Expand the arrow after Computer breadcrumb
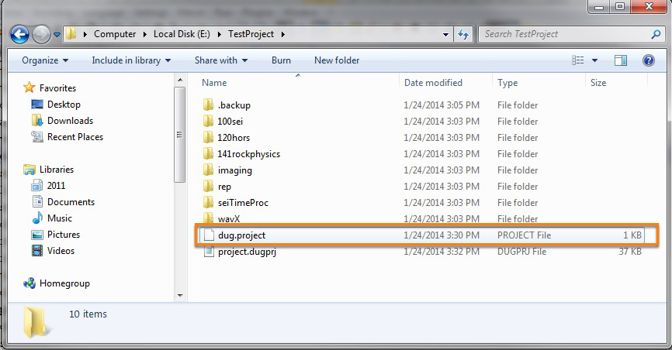This screenshot has height=350, width=672. (x=144, y=34)
